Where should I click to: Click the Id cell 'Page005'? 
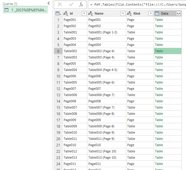pos(75,64)
